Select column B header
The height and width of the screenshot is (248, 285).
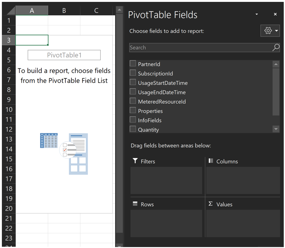(64, 11)
